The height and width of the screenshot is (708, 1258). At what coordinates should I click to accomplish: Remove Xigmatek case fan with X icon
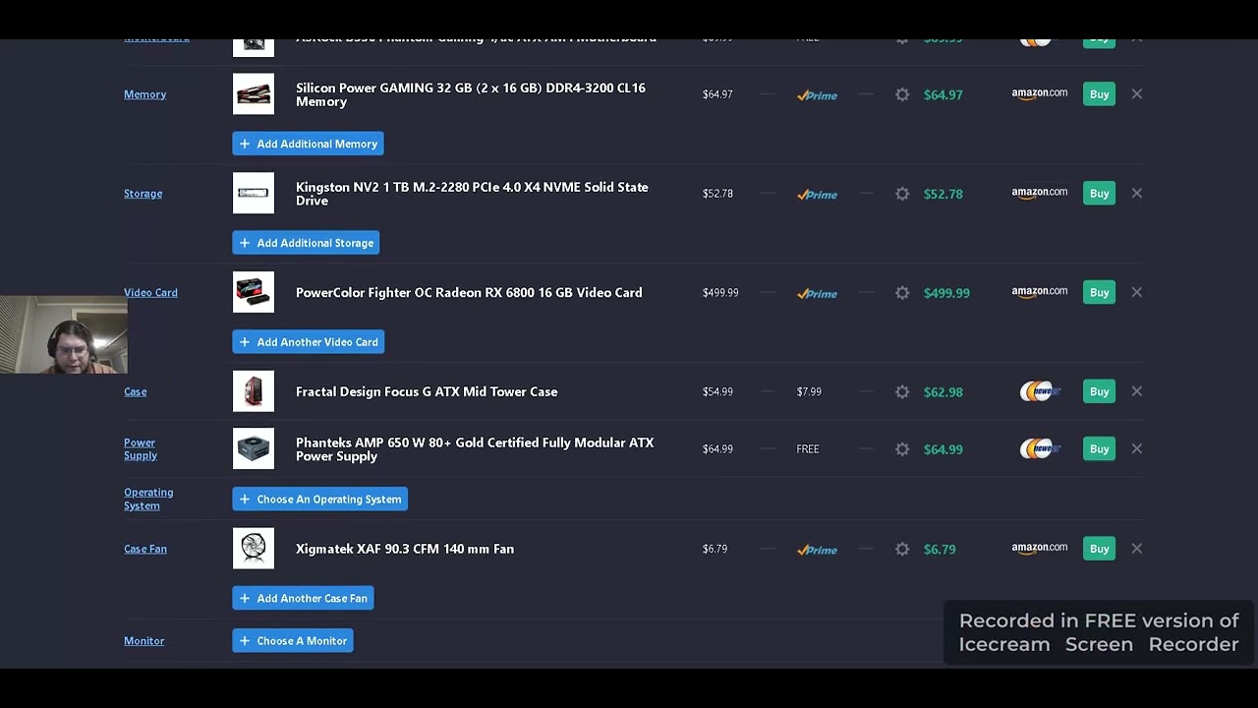pyautogui.click(x=1136, y=549)
